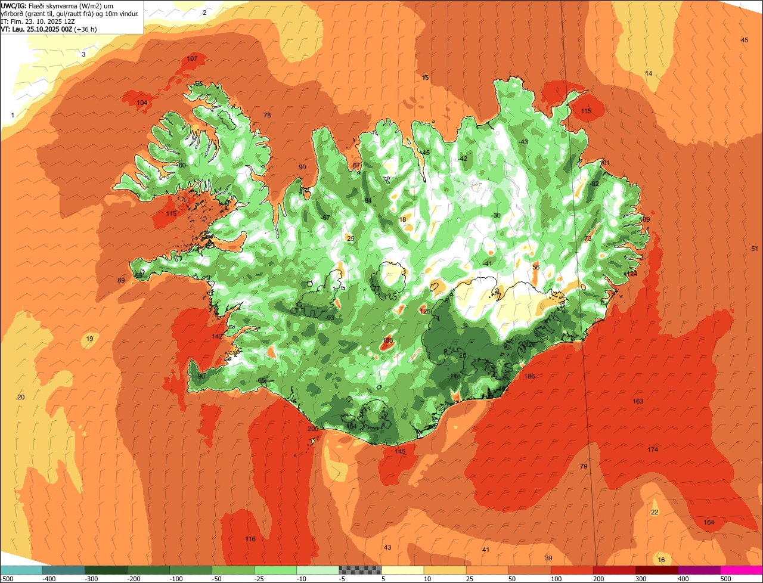The width and height of the screenshot is (763, 583).
Task: Select the legend swatch between 400 and 500
Action: click(699, 570)
